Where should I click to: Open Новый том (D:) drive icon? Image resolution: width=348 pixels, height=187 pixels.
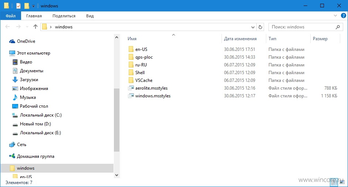tap(15, 124)
